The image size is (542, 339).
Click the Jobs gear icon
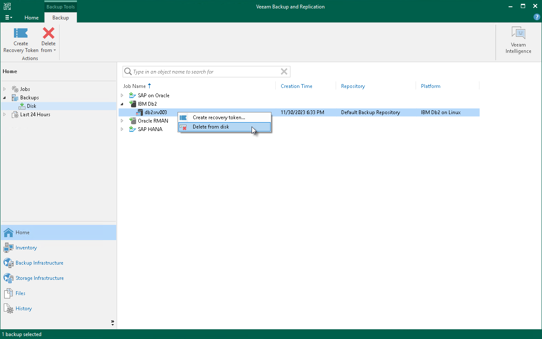click(x=15, y=89)
